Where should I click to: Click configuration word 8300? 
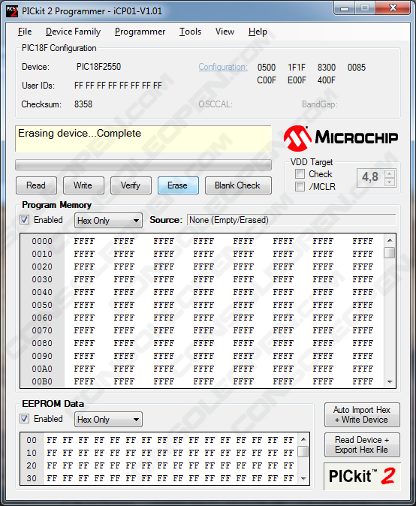coord(327,68)
